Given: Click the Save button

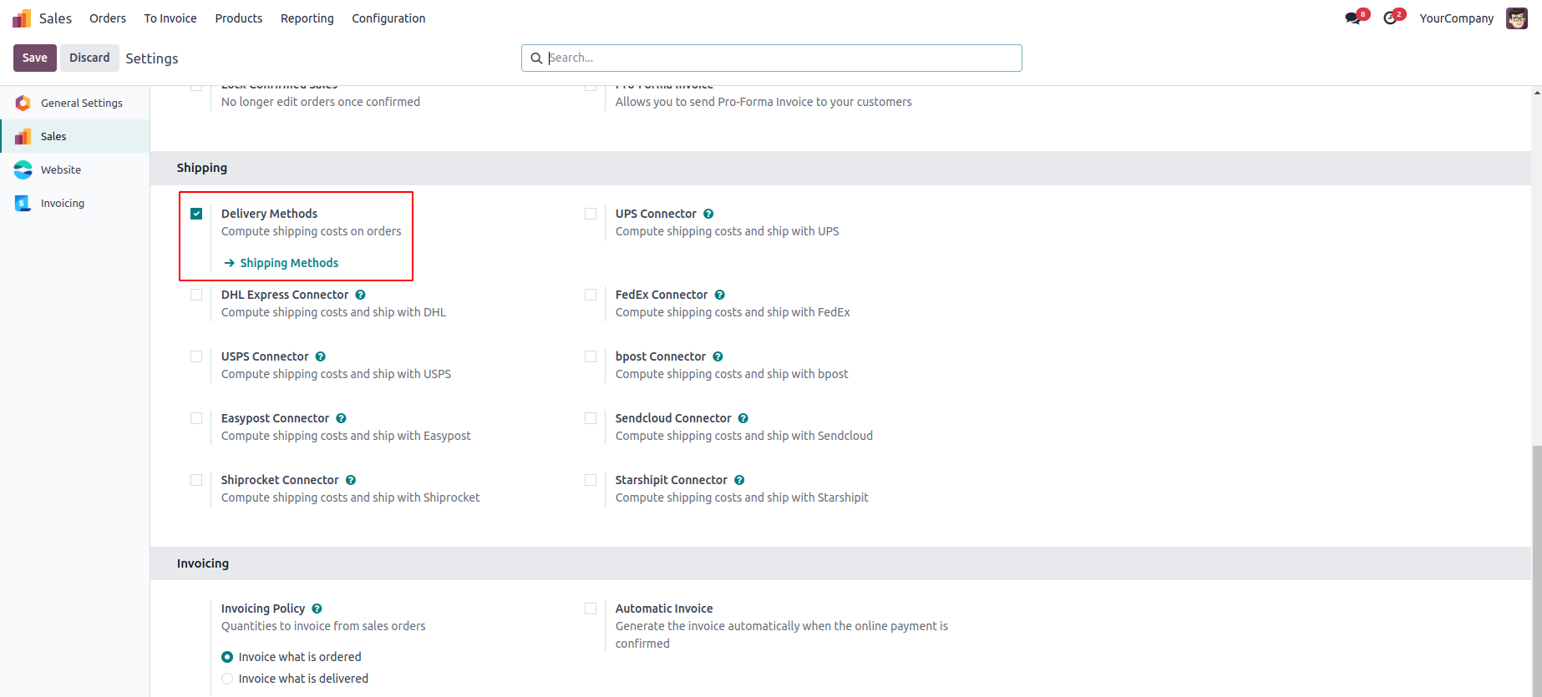Looking at the screenshot, I should point(35,58).
